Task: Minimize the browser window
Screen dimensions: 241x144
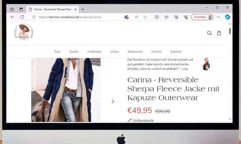Action: 207,7
